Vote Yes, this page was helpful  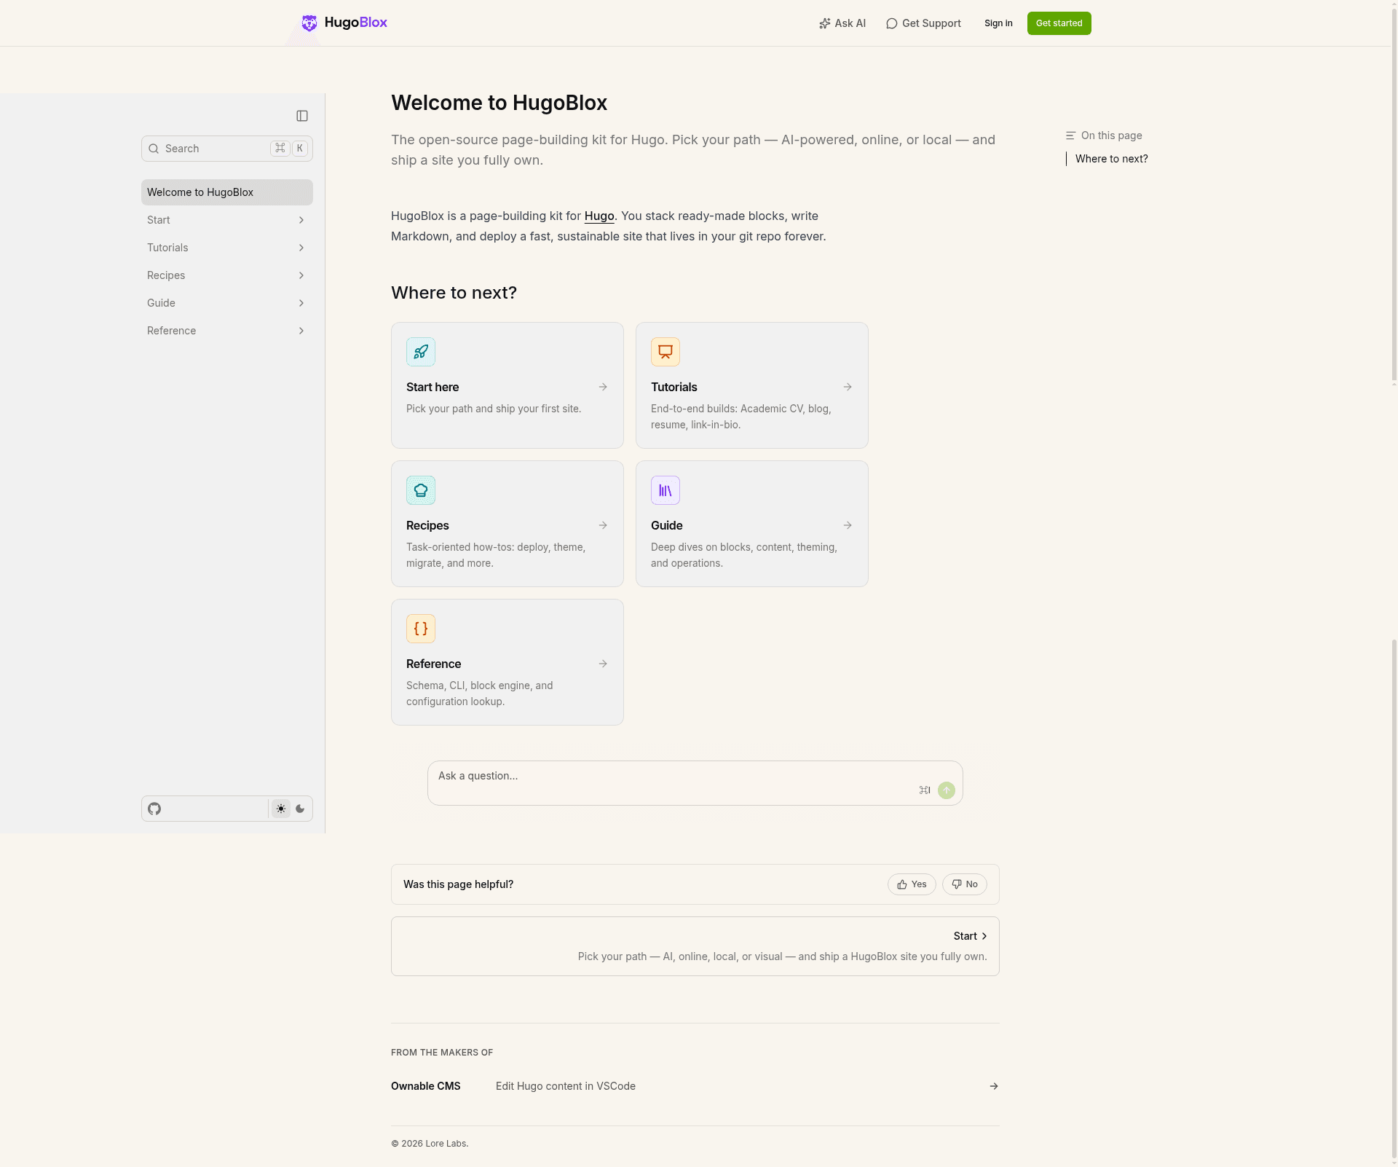tap(912, 884)
